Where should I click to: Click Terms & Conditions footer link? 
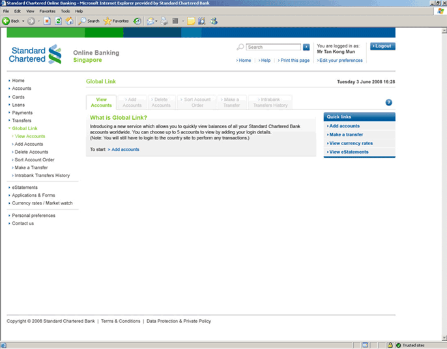tap(121, 321)
